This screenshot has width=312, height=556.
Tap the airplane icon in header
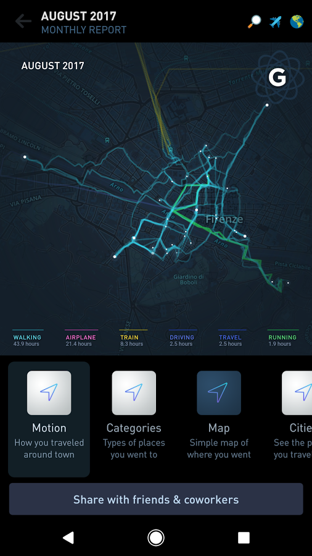tap(275, 22)
